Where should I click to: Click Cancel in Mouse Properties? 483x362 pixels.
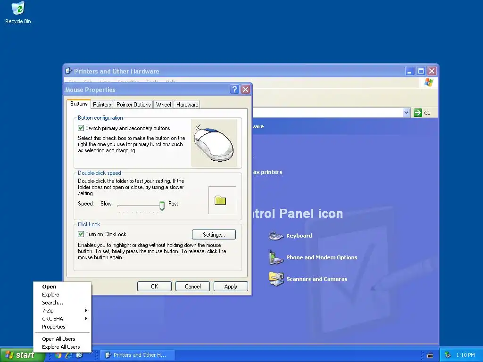point(192,287)
